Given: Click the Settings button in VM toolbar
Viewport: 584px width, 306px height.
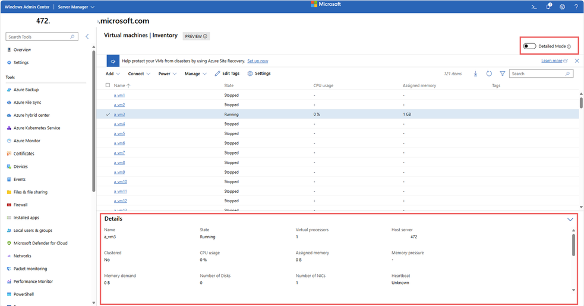Looking at the screenshot, I should (x=259, y=74).
